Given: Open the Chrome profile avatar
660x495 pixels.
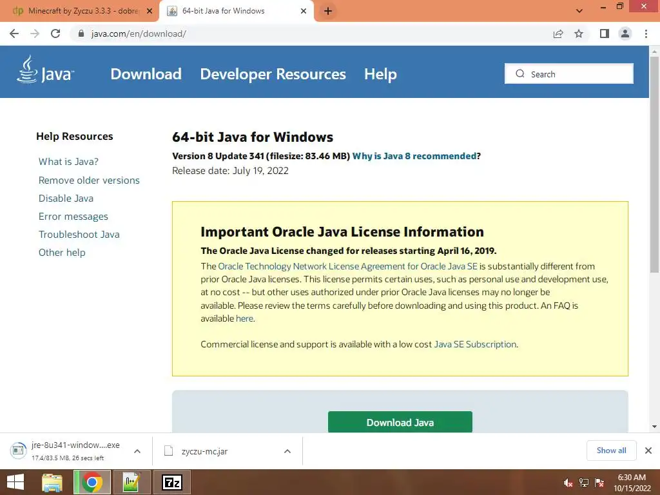Looking at the screenshot, I should [x=625, y=34].
